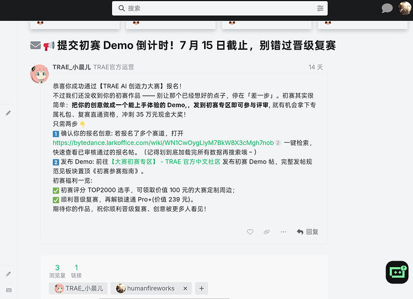Open the TRAE_小晨儿 username link in the post header
413x299 pixels.
point(72,67)
